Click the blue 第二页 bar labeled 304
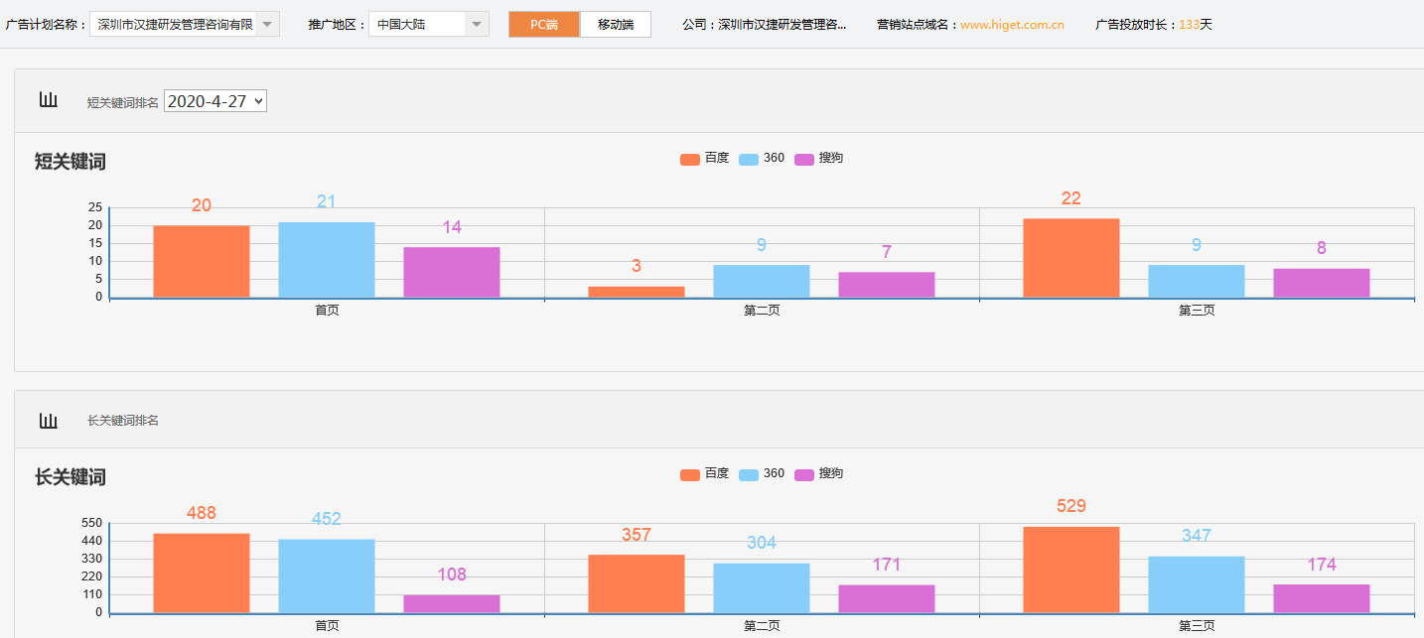This screenshot has width=1424, height=638. pos(762,587)
